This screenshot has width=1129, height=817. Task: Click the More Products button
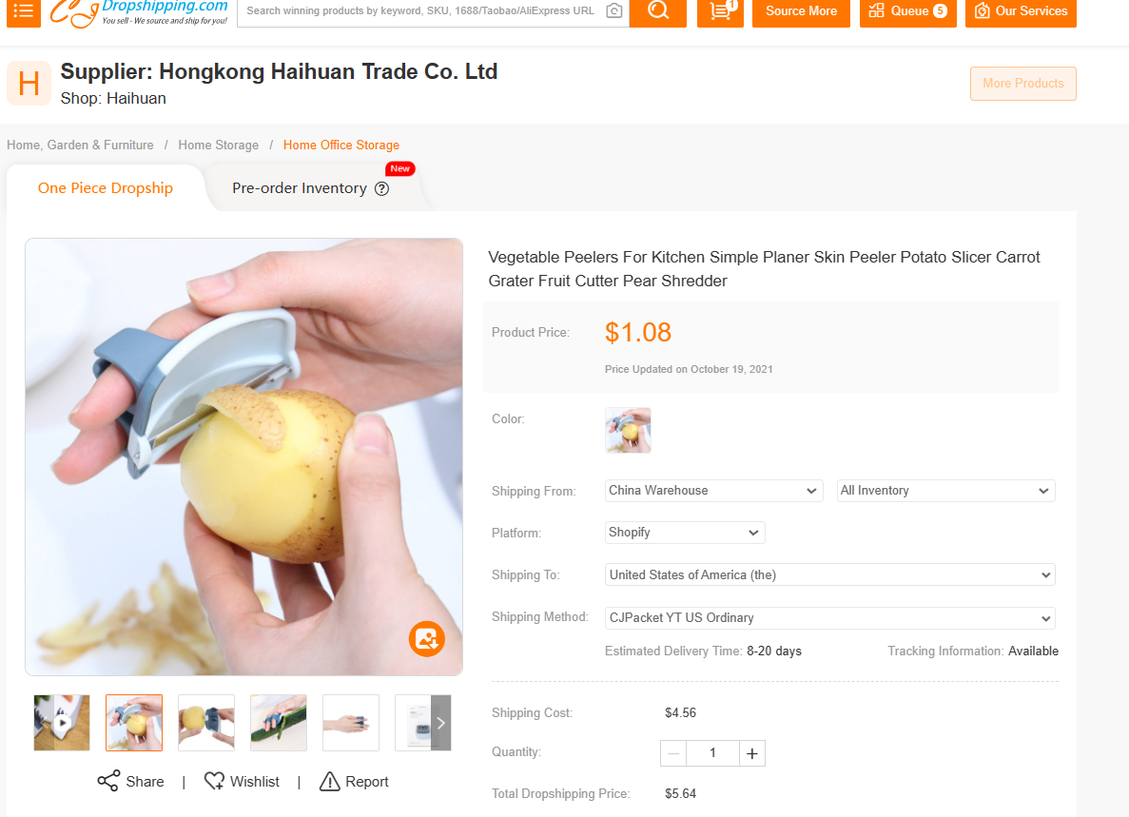point(1022,84)
